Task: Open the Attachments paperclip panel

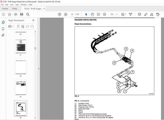Action: click(3, 35)
